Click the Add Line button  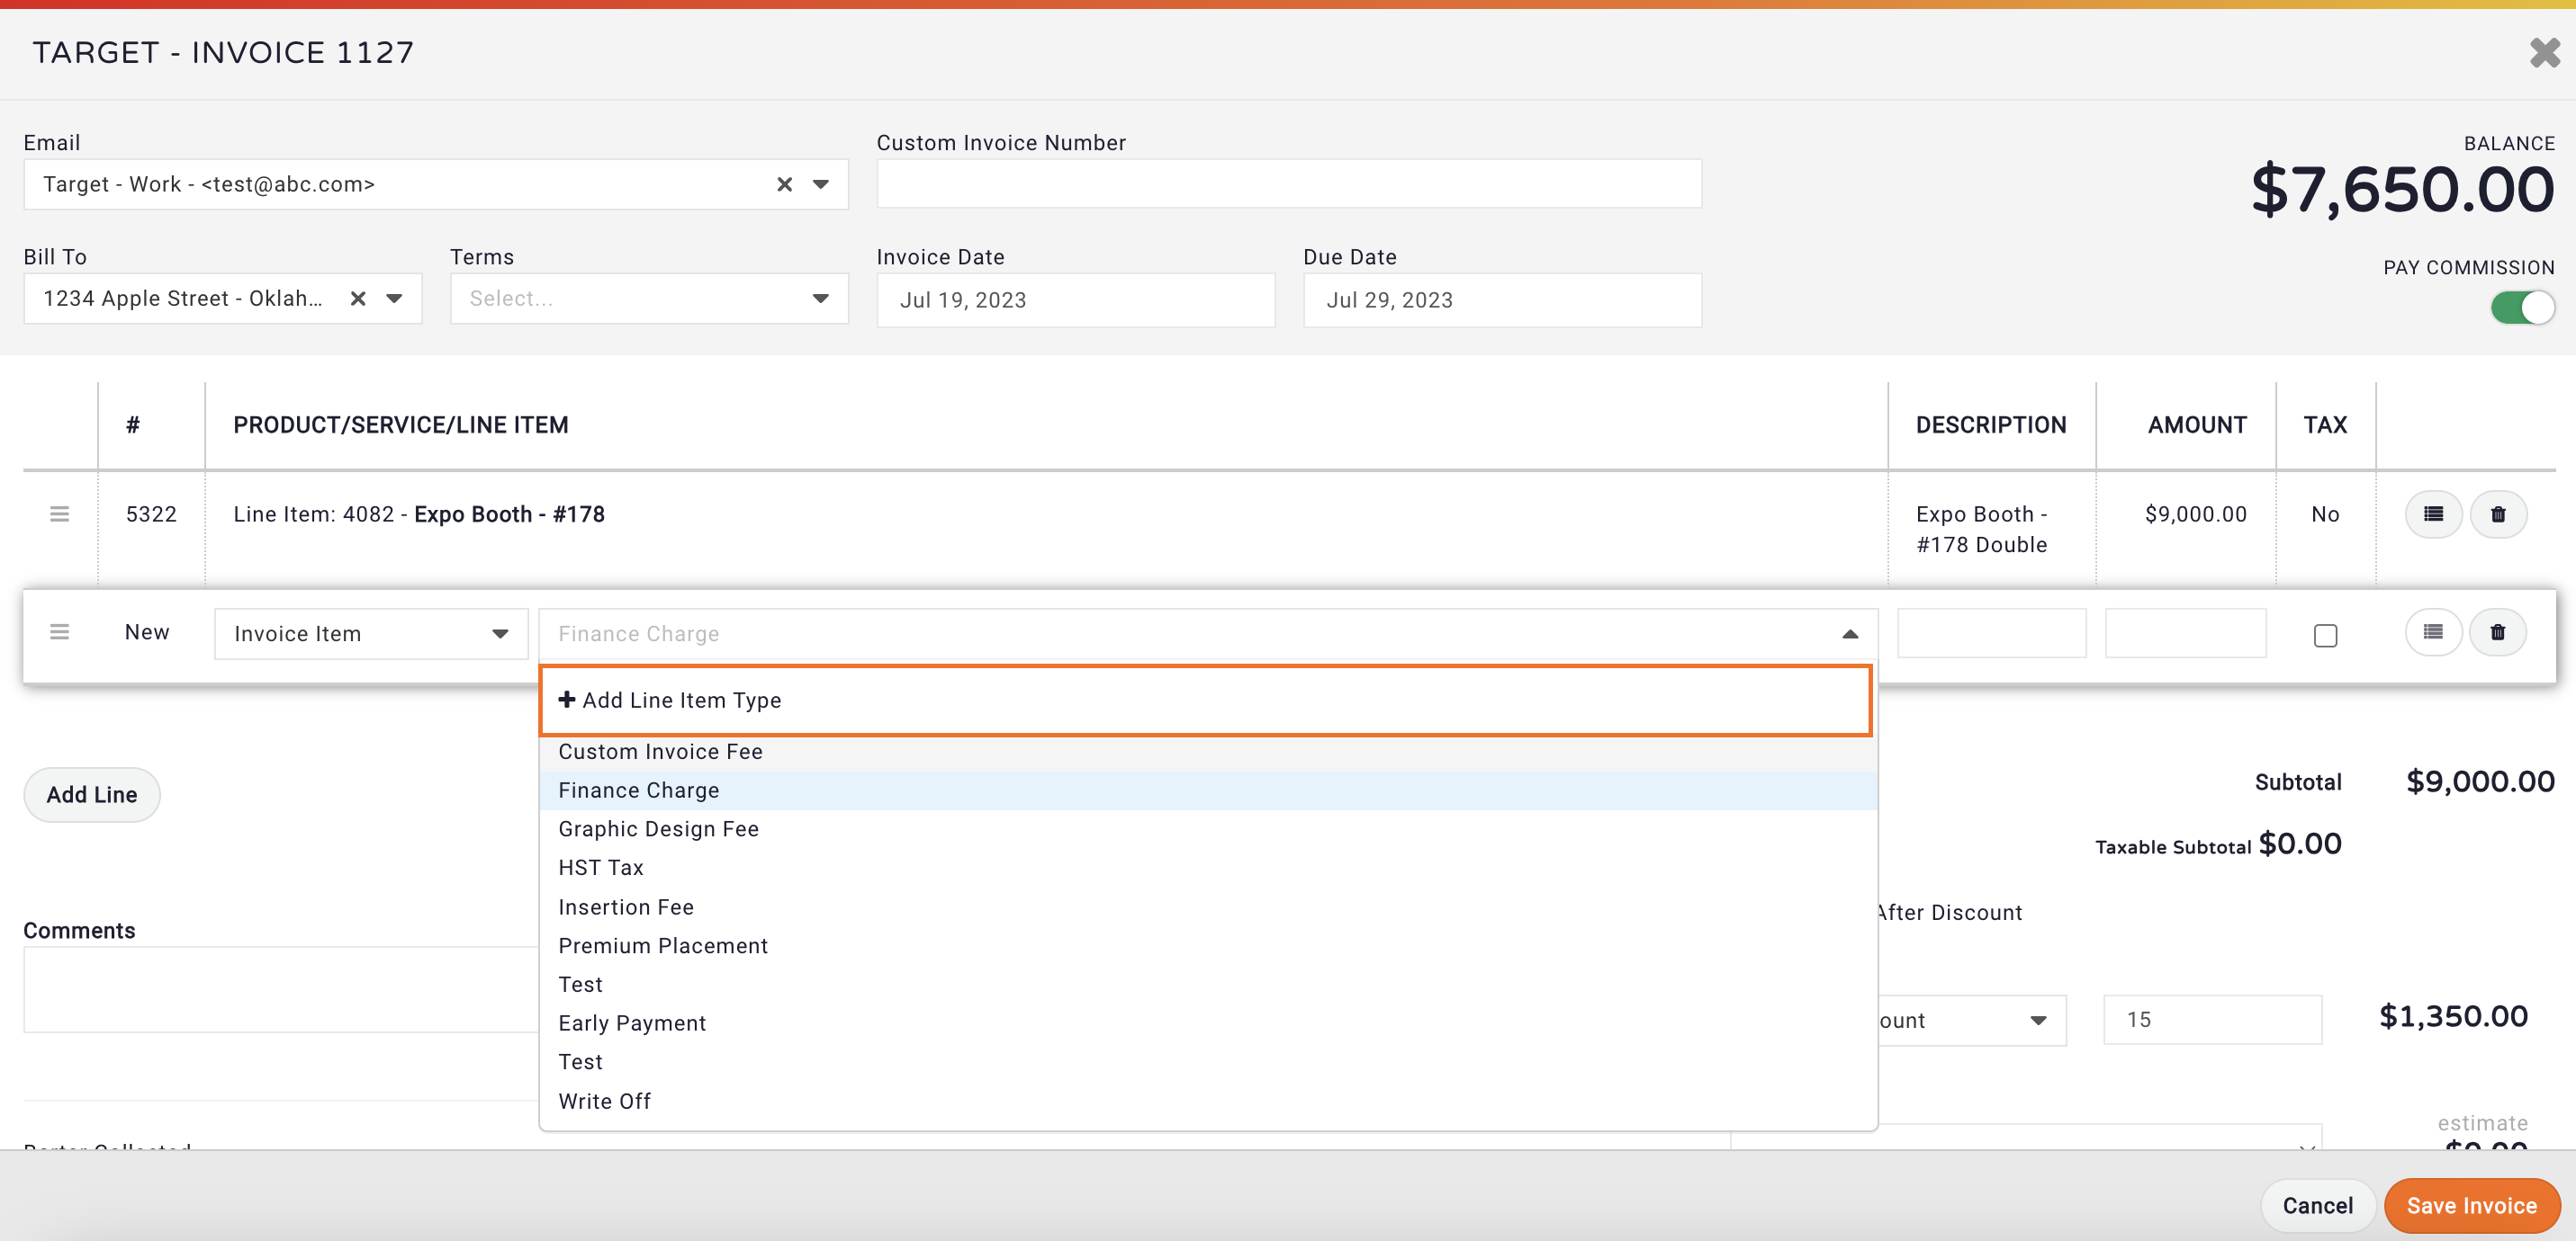(x=92, y=795)
